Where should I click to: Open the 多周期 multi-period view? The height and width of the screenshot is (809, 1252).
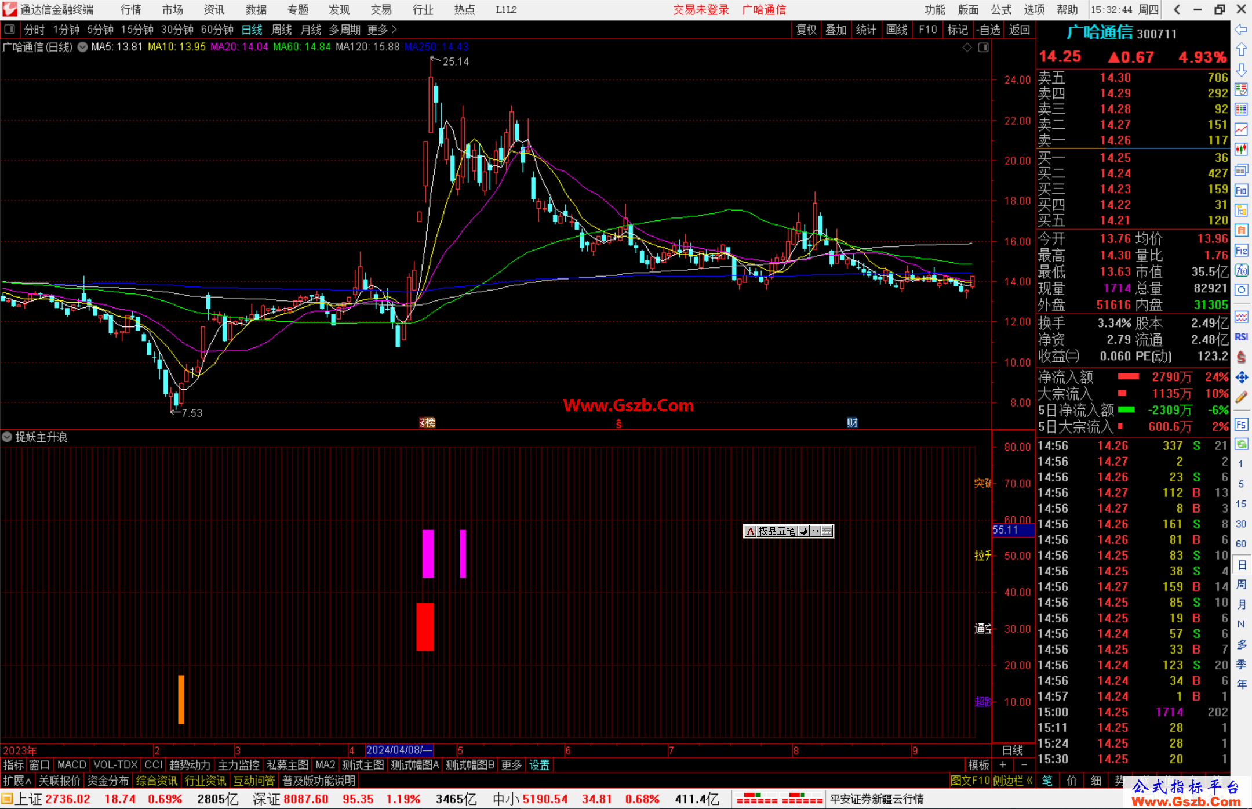click(344, 30)
